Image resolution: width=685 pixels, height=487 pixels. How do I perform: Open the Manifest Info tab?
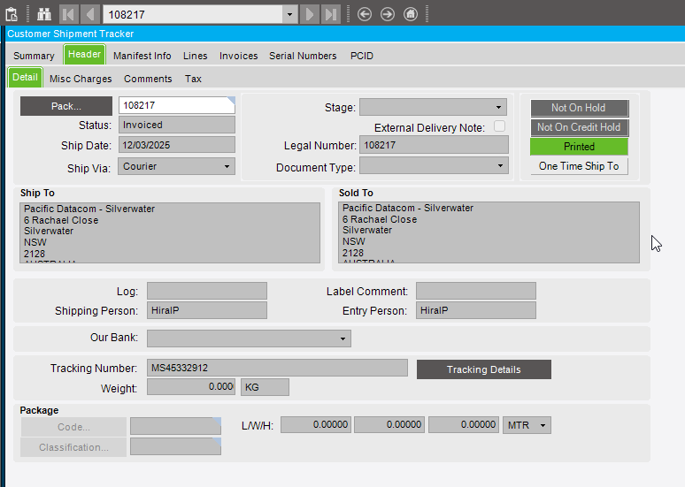(142, 56)
